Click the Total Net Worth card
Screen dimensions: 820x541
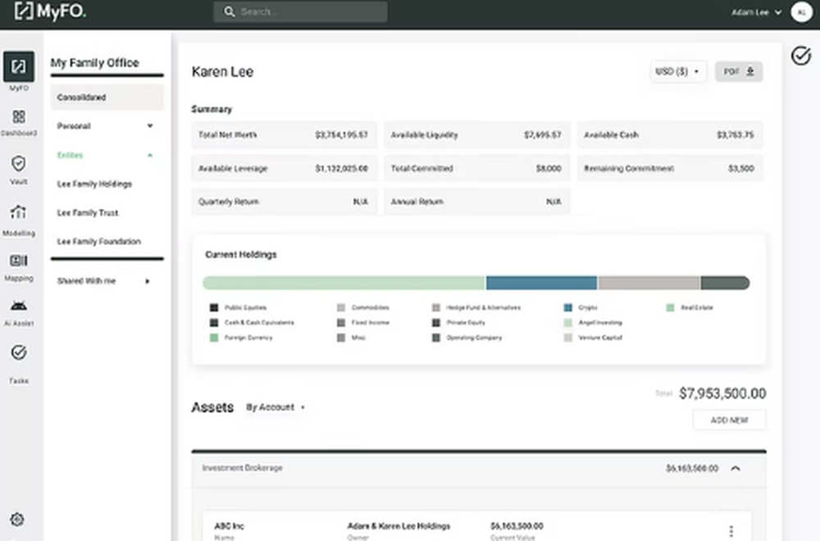coord(284,135)
